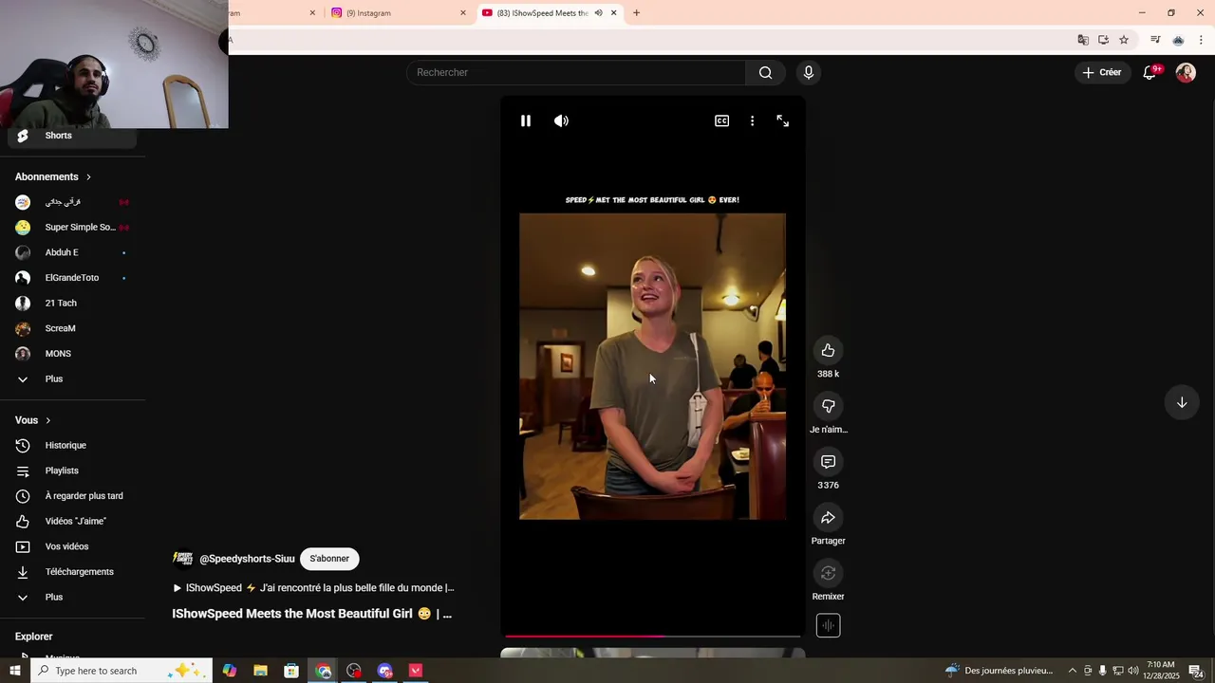Open Super Simple Songs subscription
The image size is (1215, 683).
pos(72,228)
